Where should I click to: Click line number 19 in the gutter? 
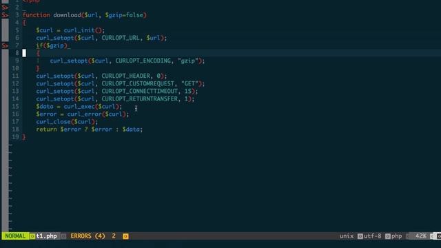15,136
